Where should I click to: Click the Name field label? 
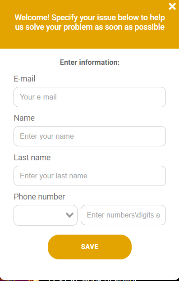pyautogui.click(x=24, y=118)
